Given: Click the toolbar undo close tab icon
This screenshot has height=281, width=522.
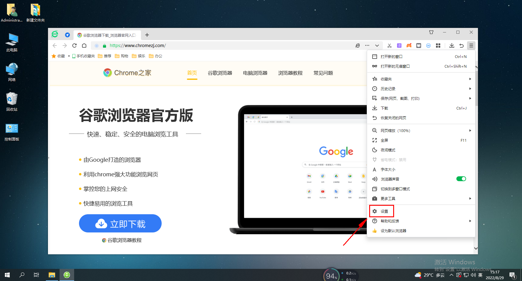Looking at the screenshot, I should pos(462,46).
